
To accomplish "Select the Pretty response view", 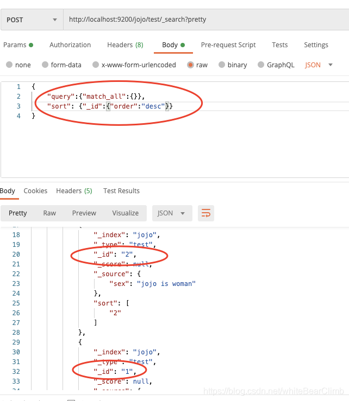I will click(x=18, y=213).
